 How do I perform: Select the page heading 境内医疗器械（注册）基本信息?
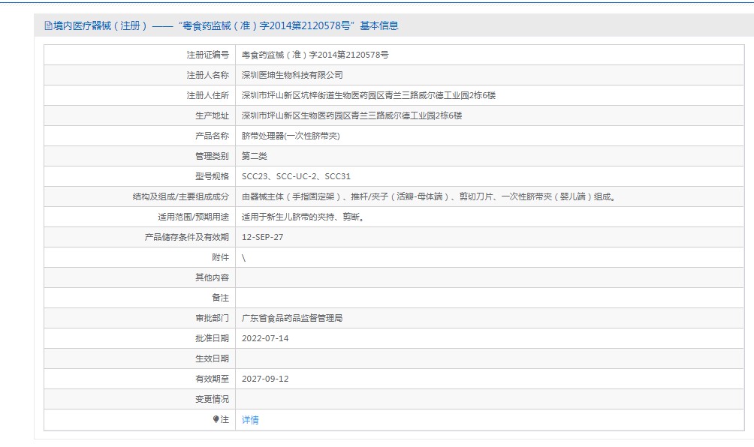(x=225, y=26)
